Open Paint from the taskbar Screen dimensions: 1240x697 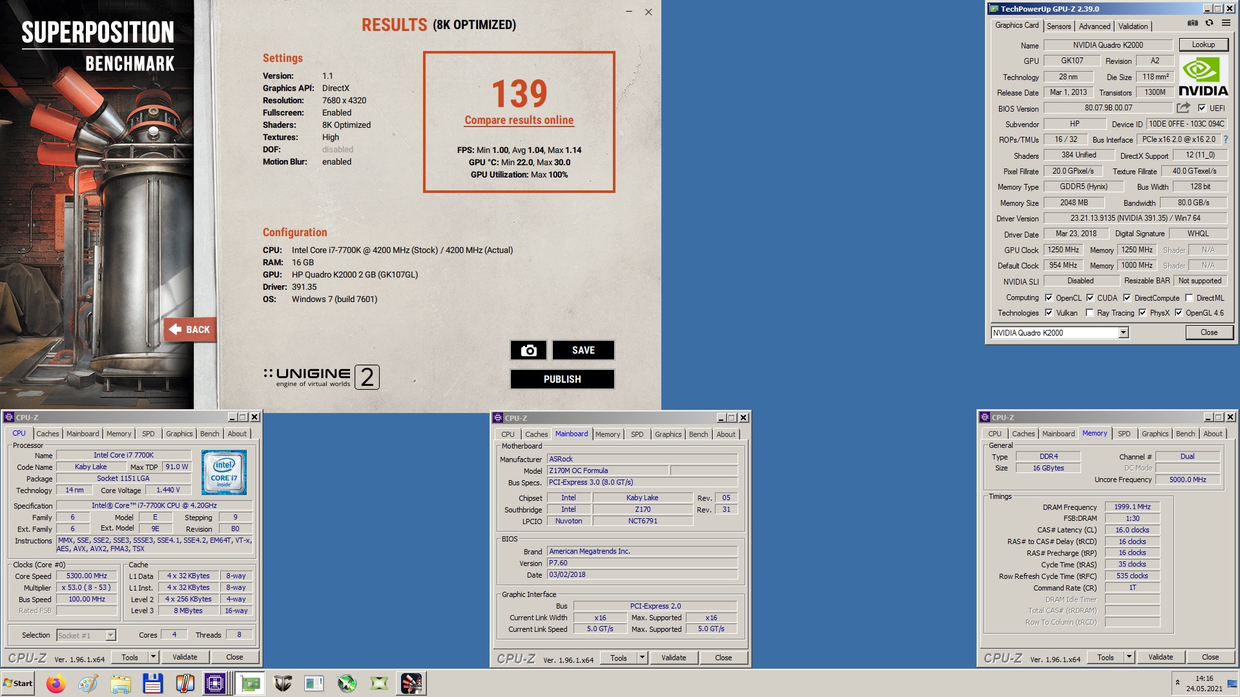(x=88, y=683)
